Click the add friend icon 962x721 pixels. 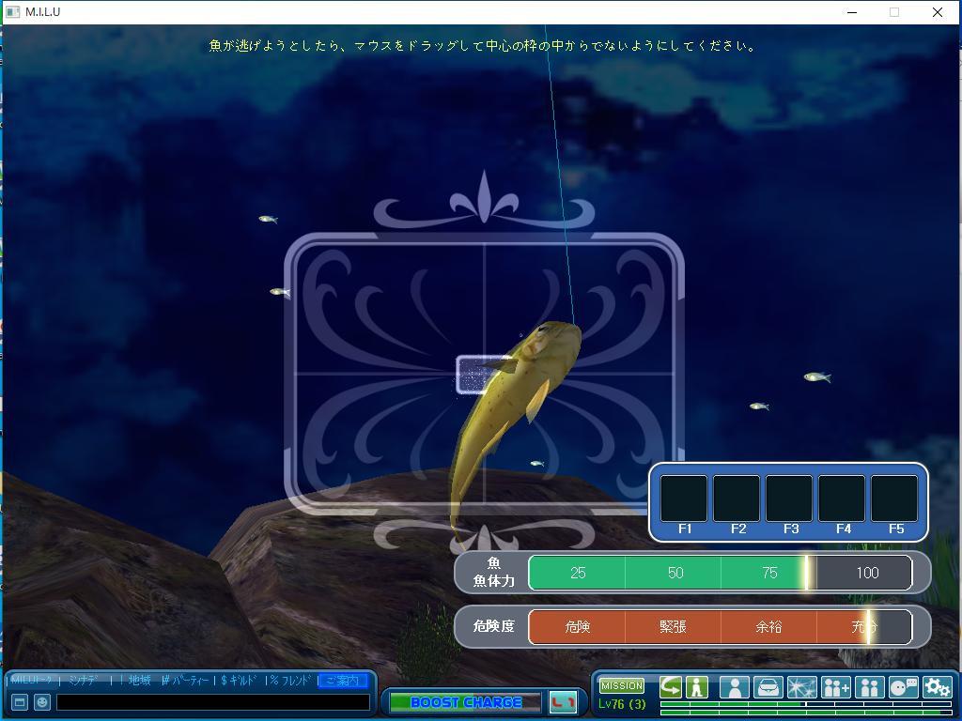[x=835, y=688]
